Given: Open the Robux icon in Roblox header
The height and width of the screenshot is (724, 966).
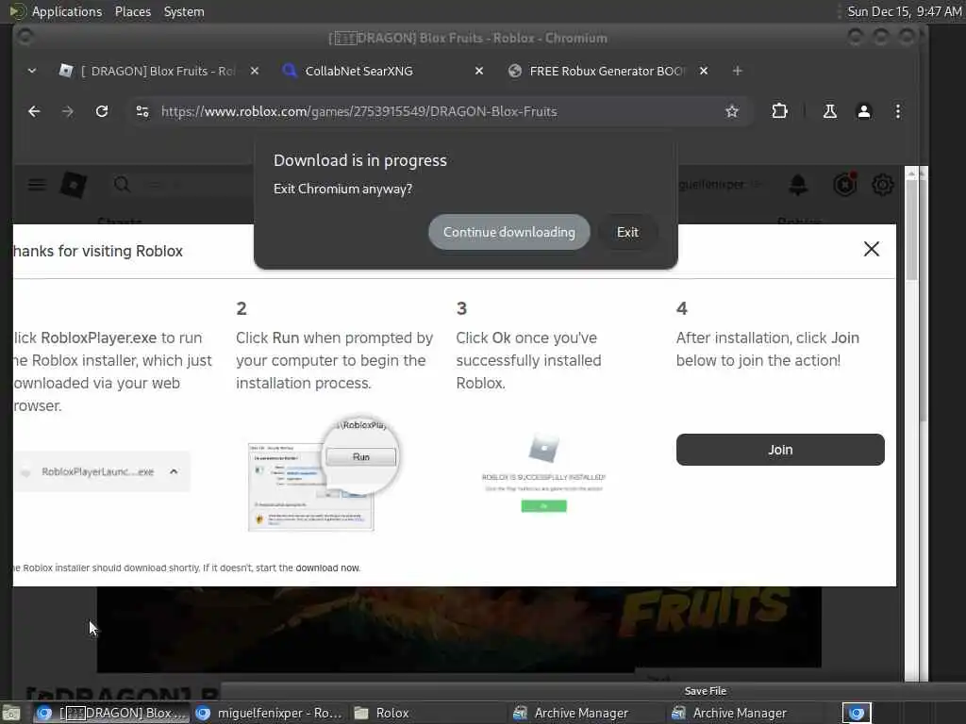Looking at the screenshot, I should tap(844, 184).
